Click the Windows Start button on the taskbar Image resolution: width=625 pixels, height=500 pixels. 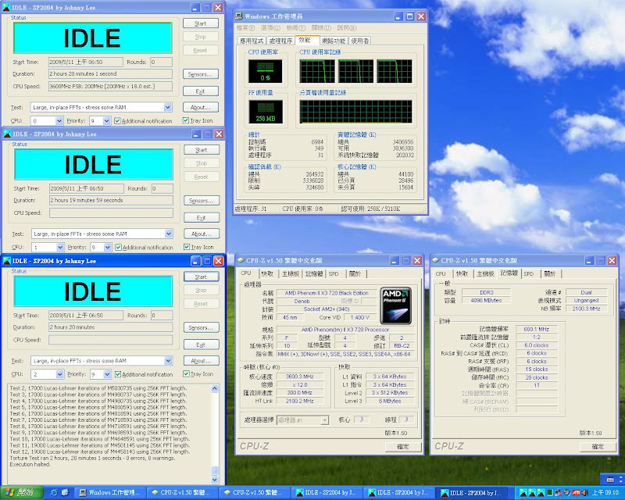click(20, 493)
